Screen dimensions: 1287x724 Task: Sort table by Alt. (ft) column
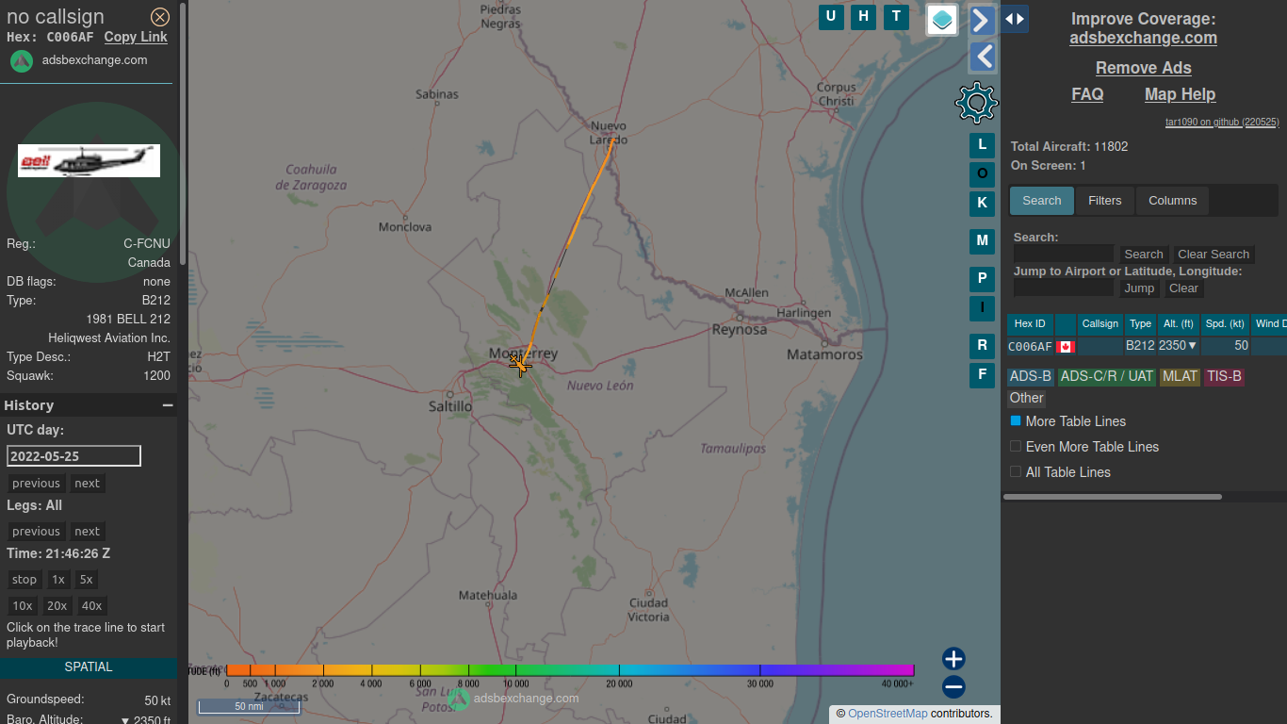(1179, 324)
